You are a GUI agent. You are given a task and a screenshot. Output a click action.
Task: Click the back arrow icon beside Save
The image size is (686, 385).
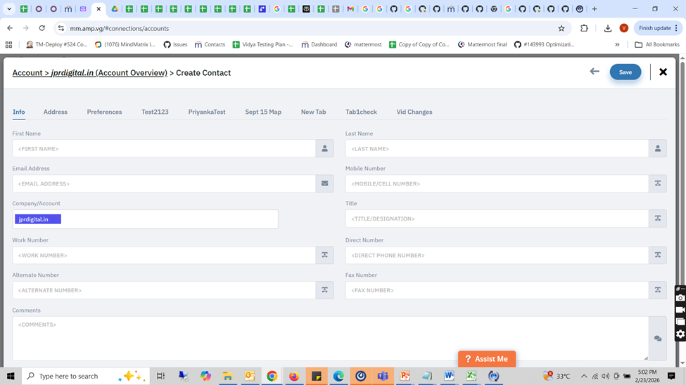(x=595, y=72)
